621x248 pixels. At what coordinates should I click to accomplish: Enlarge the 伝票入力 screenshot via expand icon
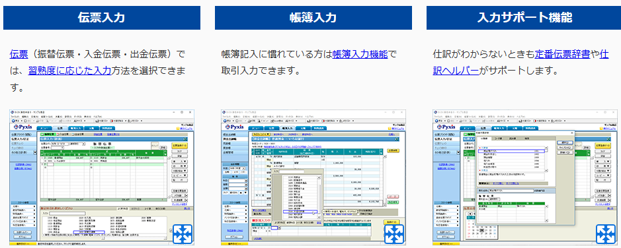(x=183, y=234)
